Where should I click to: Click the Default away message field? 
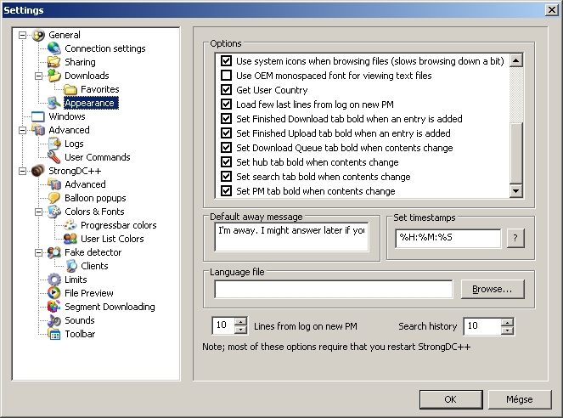click(291, 237)
